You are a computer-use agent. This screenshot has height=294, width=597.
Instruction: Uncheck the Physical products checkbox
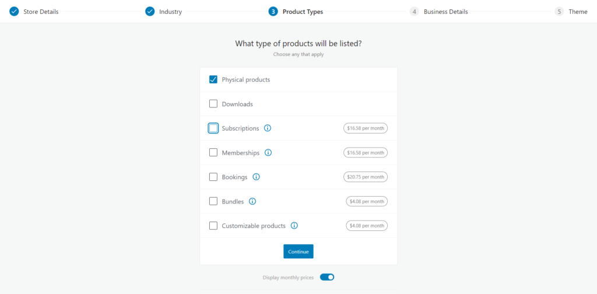[213, 80]
